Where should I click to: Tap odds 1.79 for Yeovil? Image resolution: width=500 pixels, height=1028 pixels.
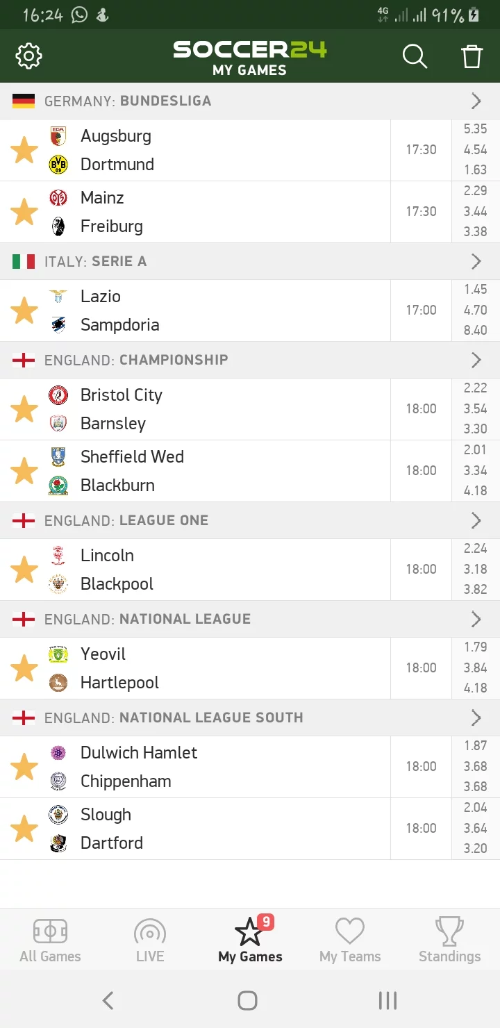coord(476,647)
